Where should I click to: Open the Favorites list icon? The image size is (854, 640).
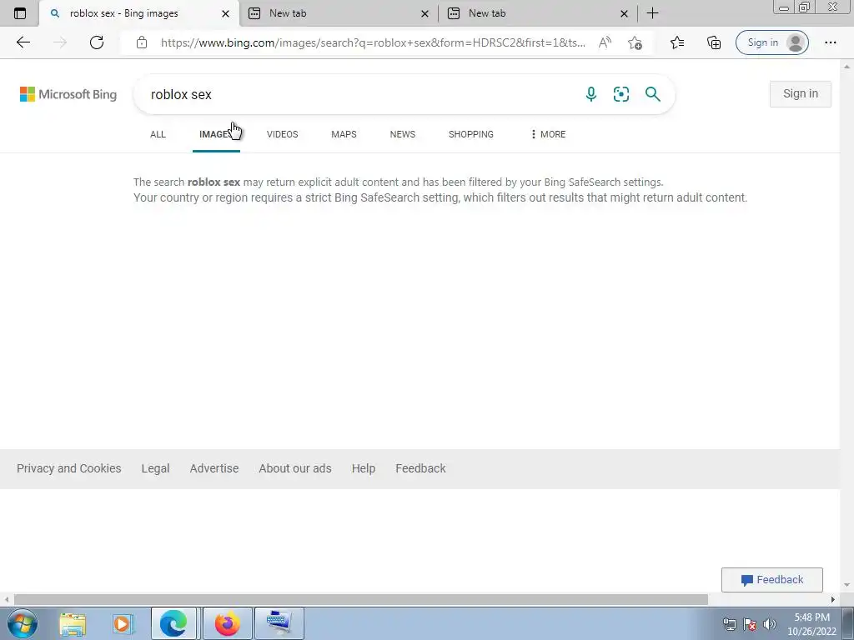pyautogui.click(x=677, y=42)
